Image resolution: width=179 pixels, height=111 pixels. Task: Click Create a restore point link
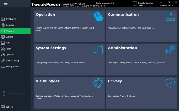click(105, 3)
